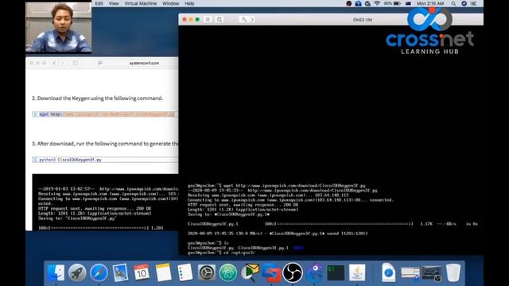The width and height of the screenshot is (509, 286).
Task: Click the Mon 2:18 AM clock
Action: (x=430, y=3)
